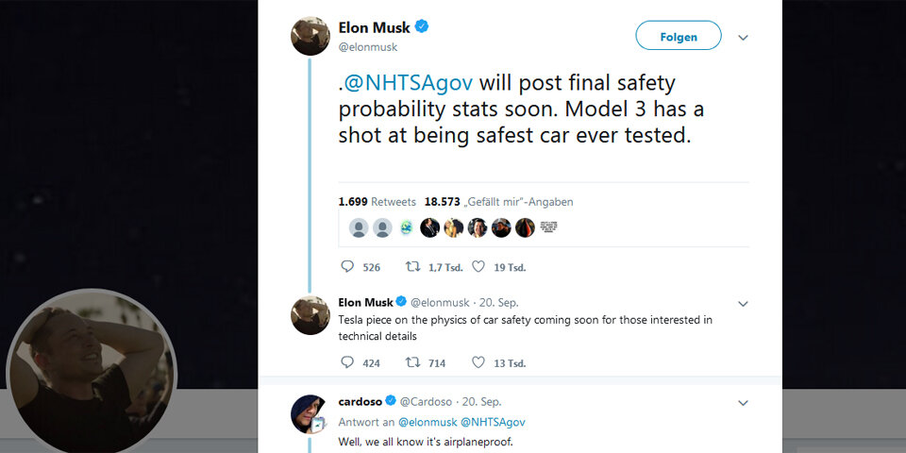Like the main tweet with 19 Tsd.
Screen dimensions: 906x453
pos(478,267)
